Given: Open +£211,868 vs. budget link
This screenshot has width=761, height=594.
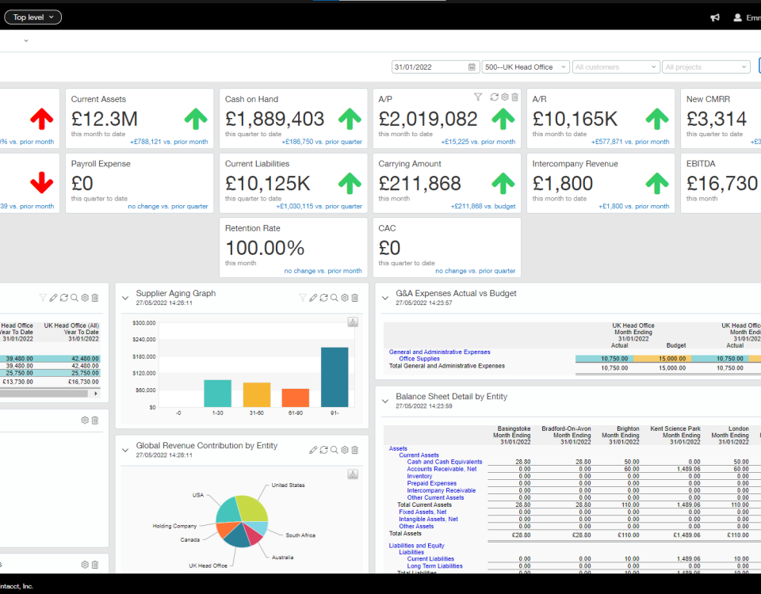Looking at the screenshot, I should tap(483, 206).
